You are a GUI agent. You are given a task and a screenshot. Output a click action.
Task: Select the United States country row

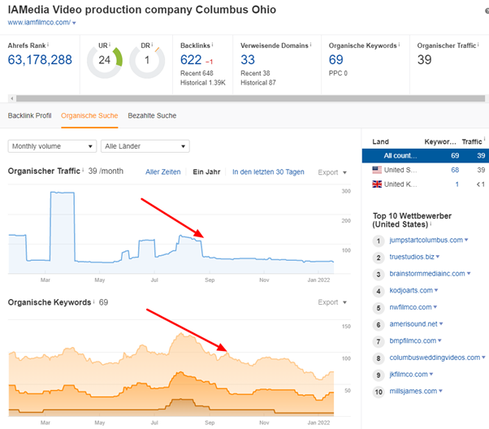(426, 170)
